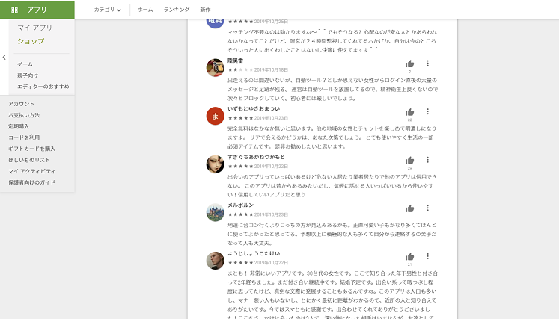Open マイ アプリ in the sidebar
This screenshot has height=319, width=559.
(34, 28)
